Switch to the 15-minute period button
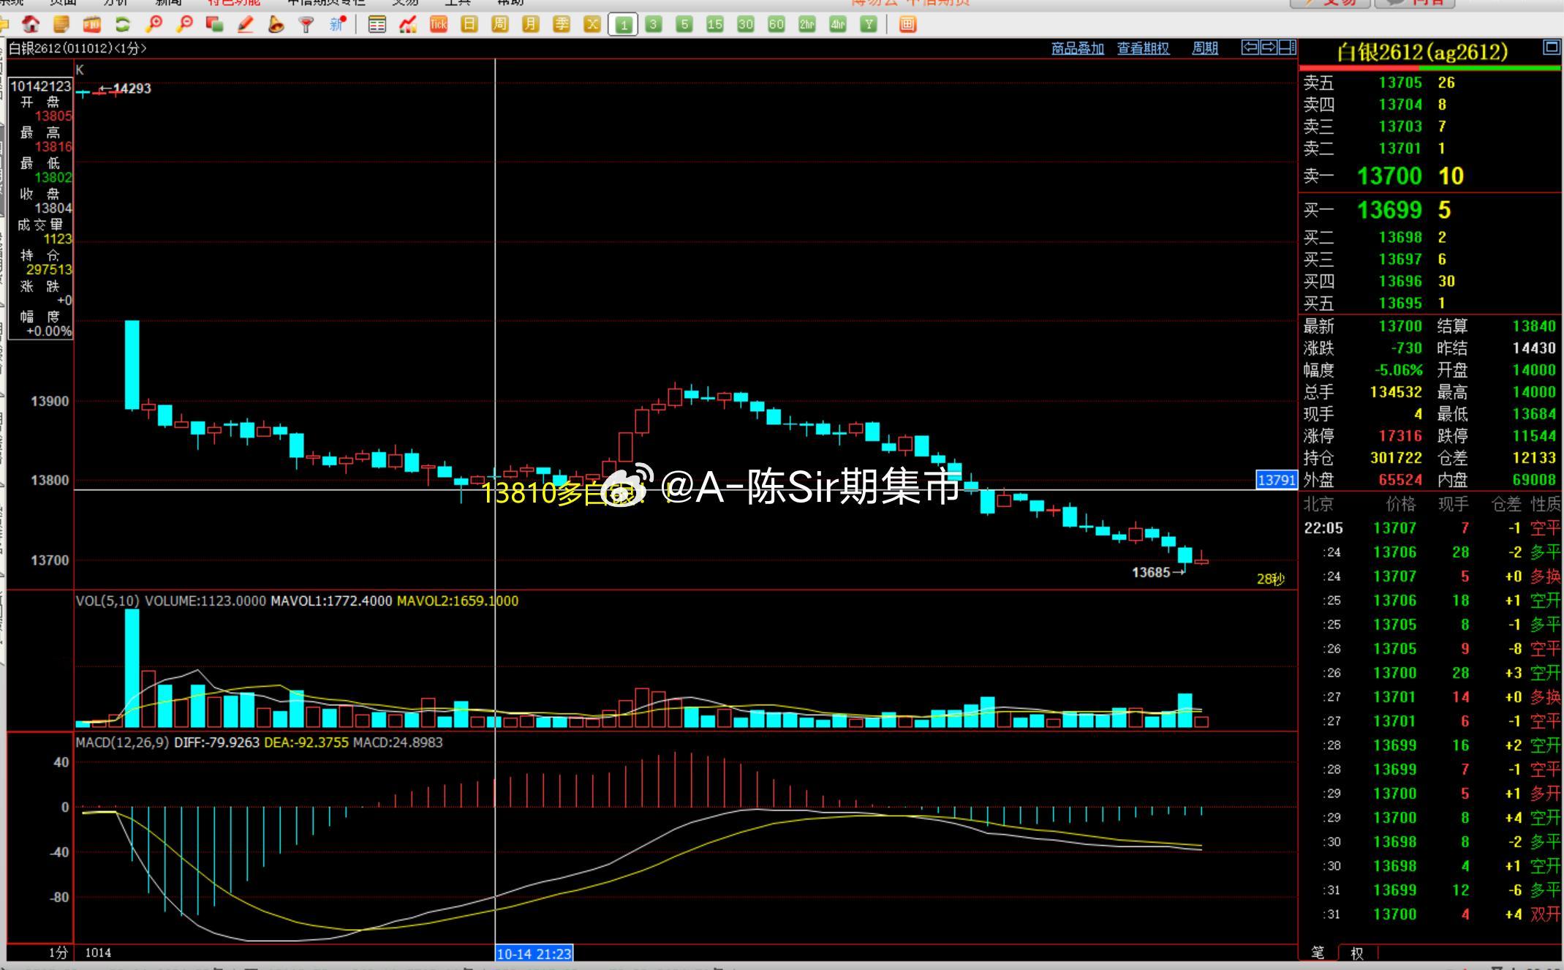 coord(715,25)
